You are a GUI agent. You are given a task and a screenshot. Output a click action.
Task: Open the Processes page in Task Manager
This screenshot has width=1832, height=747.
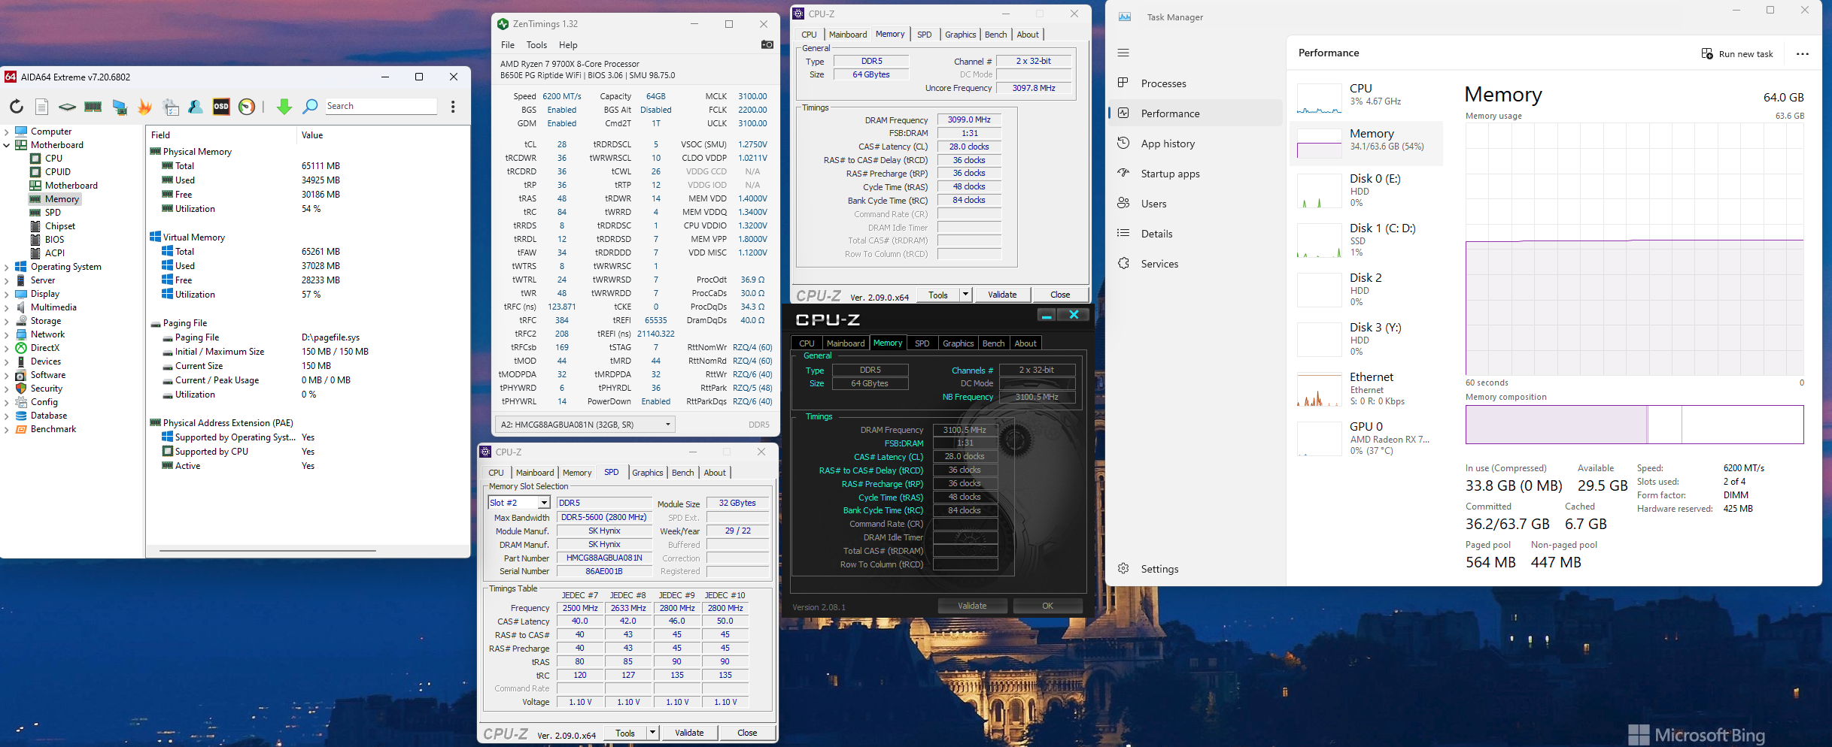tap(1196, 83)
